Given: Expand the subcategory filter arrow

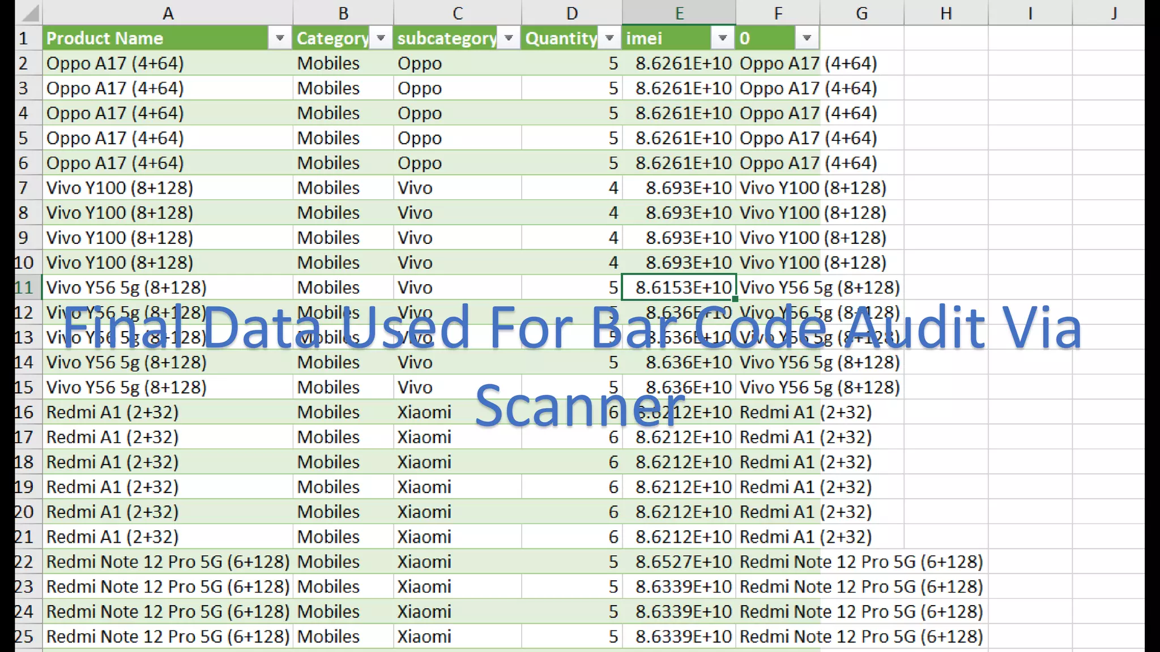Looking at the screenshot, I should point(509,38).
